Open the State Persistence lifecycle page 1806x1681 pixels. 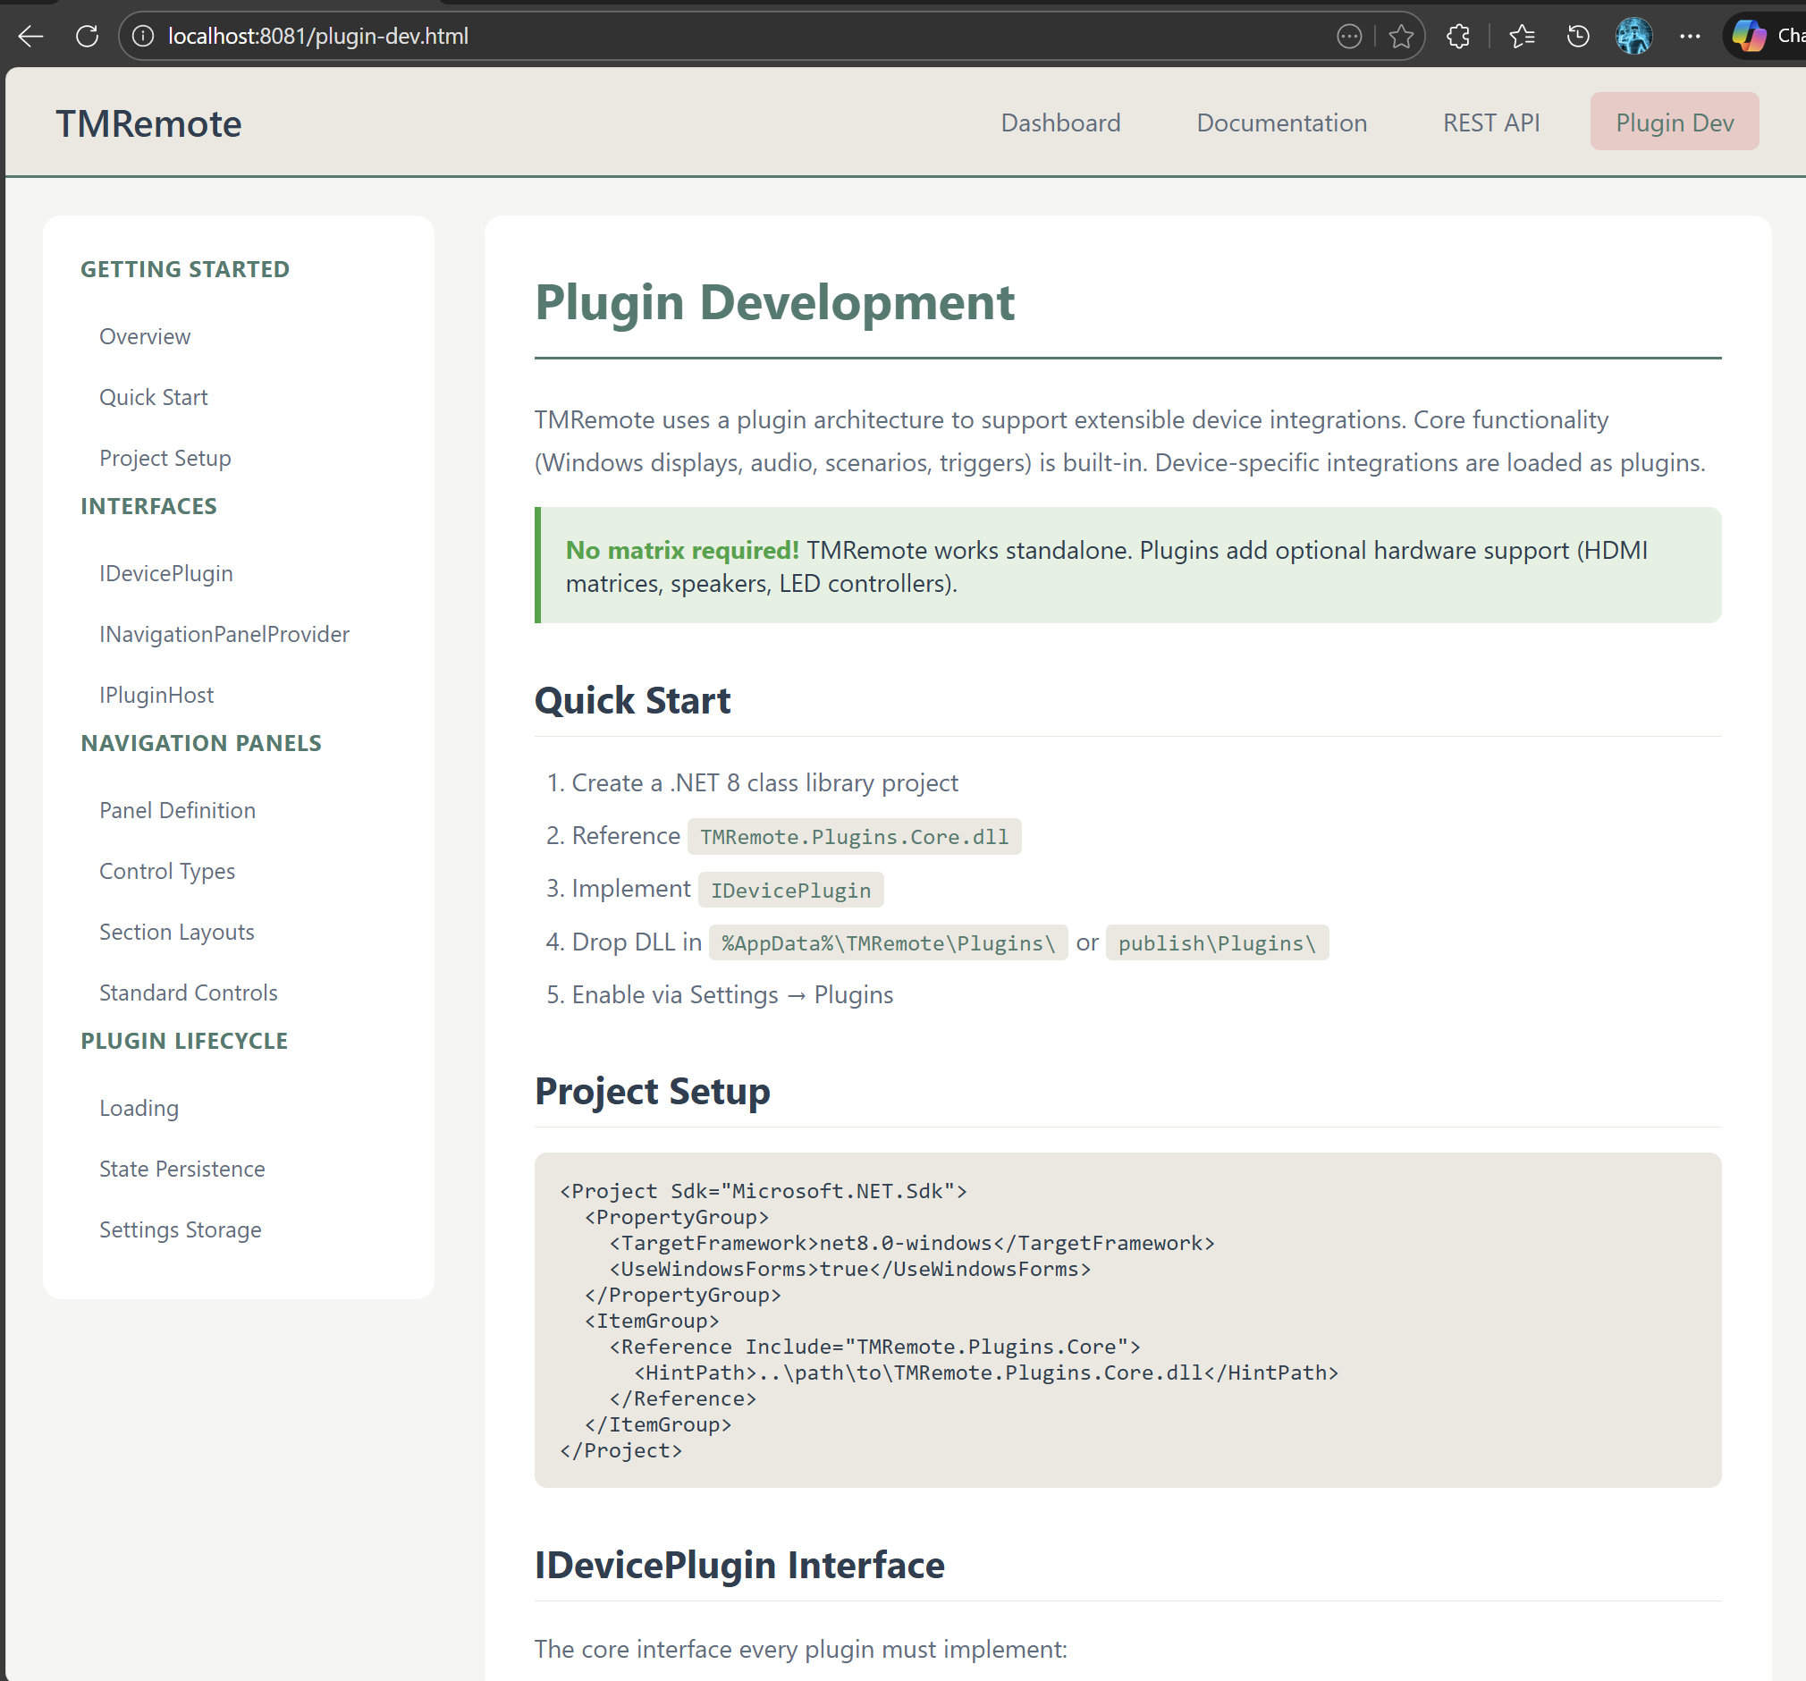(181, 1169)
